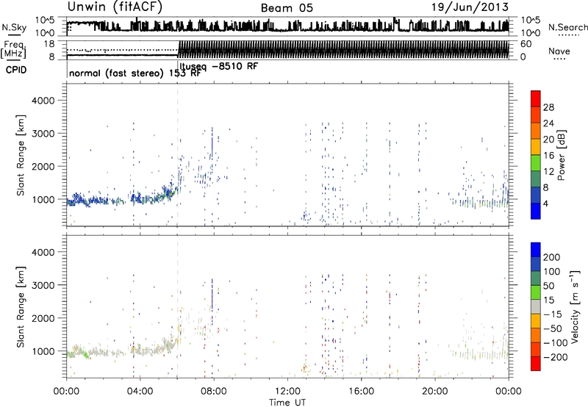The height and width of the screenshot is (407, 588).
Task: Click the velocity colorbar label 'Velocity [m s-1]'
Action: pos(575,306)
